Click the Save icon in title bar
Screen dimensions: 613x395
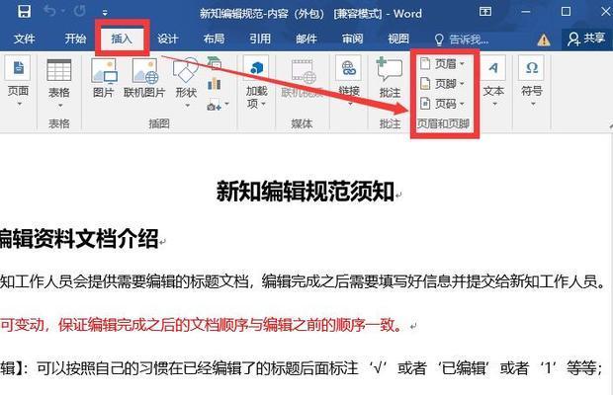coord(25,11)
